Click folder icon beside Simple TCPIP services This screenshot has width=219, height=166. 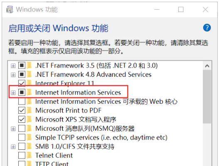click(30, 137)
